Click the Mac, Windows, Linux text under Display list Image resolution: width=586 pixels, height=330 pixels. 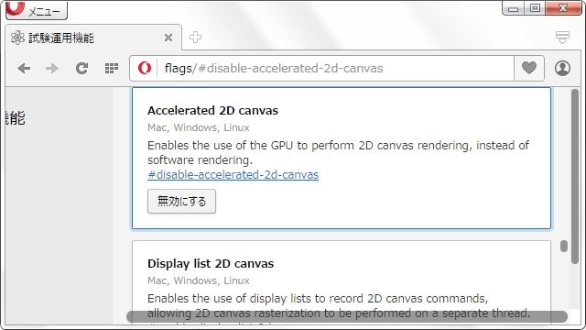pos(199,280)
